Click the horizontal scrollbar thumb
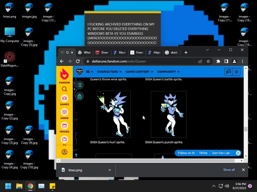 coord(148,161)
